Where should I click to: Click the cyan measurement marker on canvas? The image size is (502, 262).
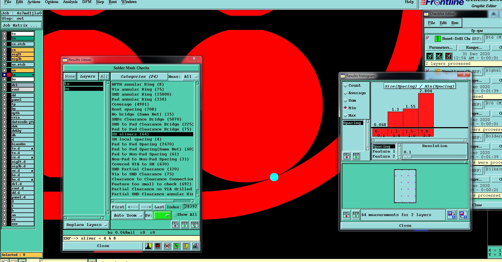pos(274,177)
